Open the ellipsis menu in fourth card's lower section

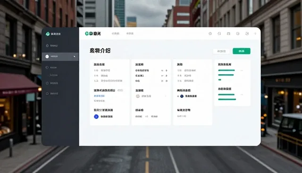pos(242,94)
